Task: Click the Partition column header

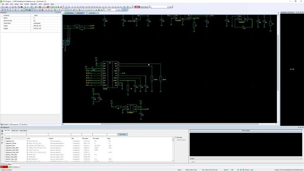Action: tap(16, 138)
